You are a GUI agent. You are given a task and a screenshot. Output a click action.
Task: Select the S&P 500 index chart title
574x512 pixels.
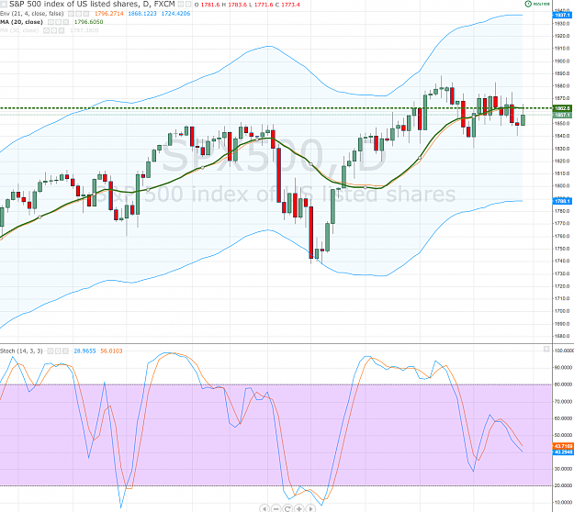[92, 5]
